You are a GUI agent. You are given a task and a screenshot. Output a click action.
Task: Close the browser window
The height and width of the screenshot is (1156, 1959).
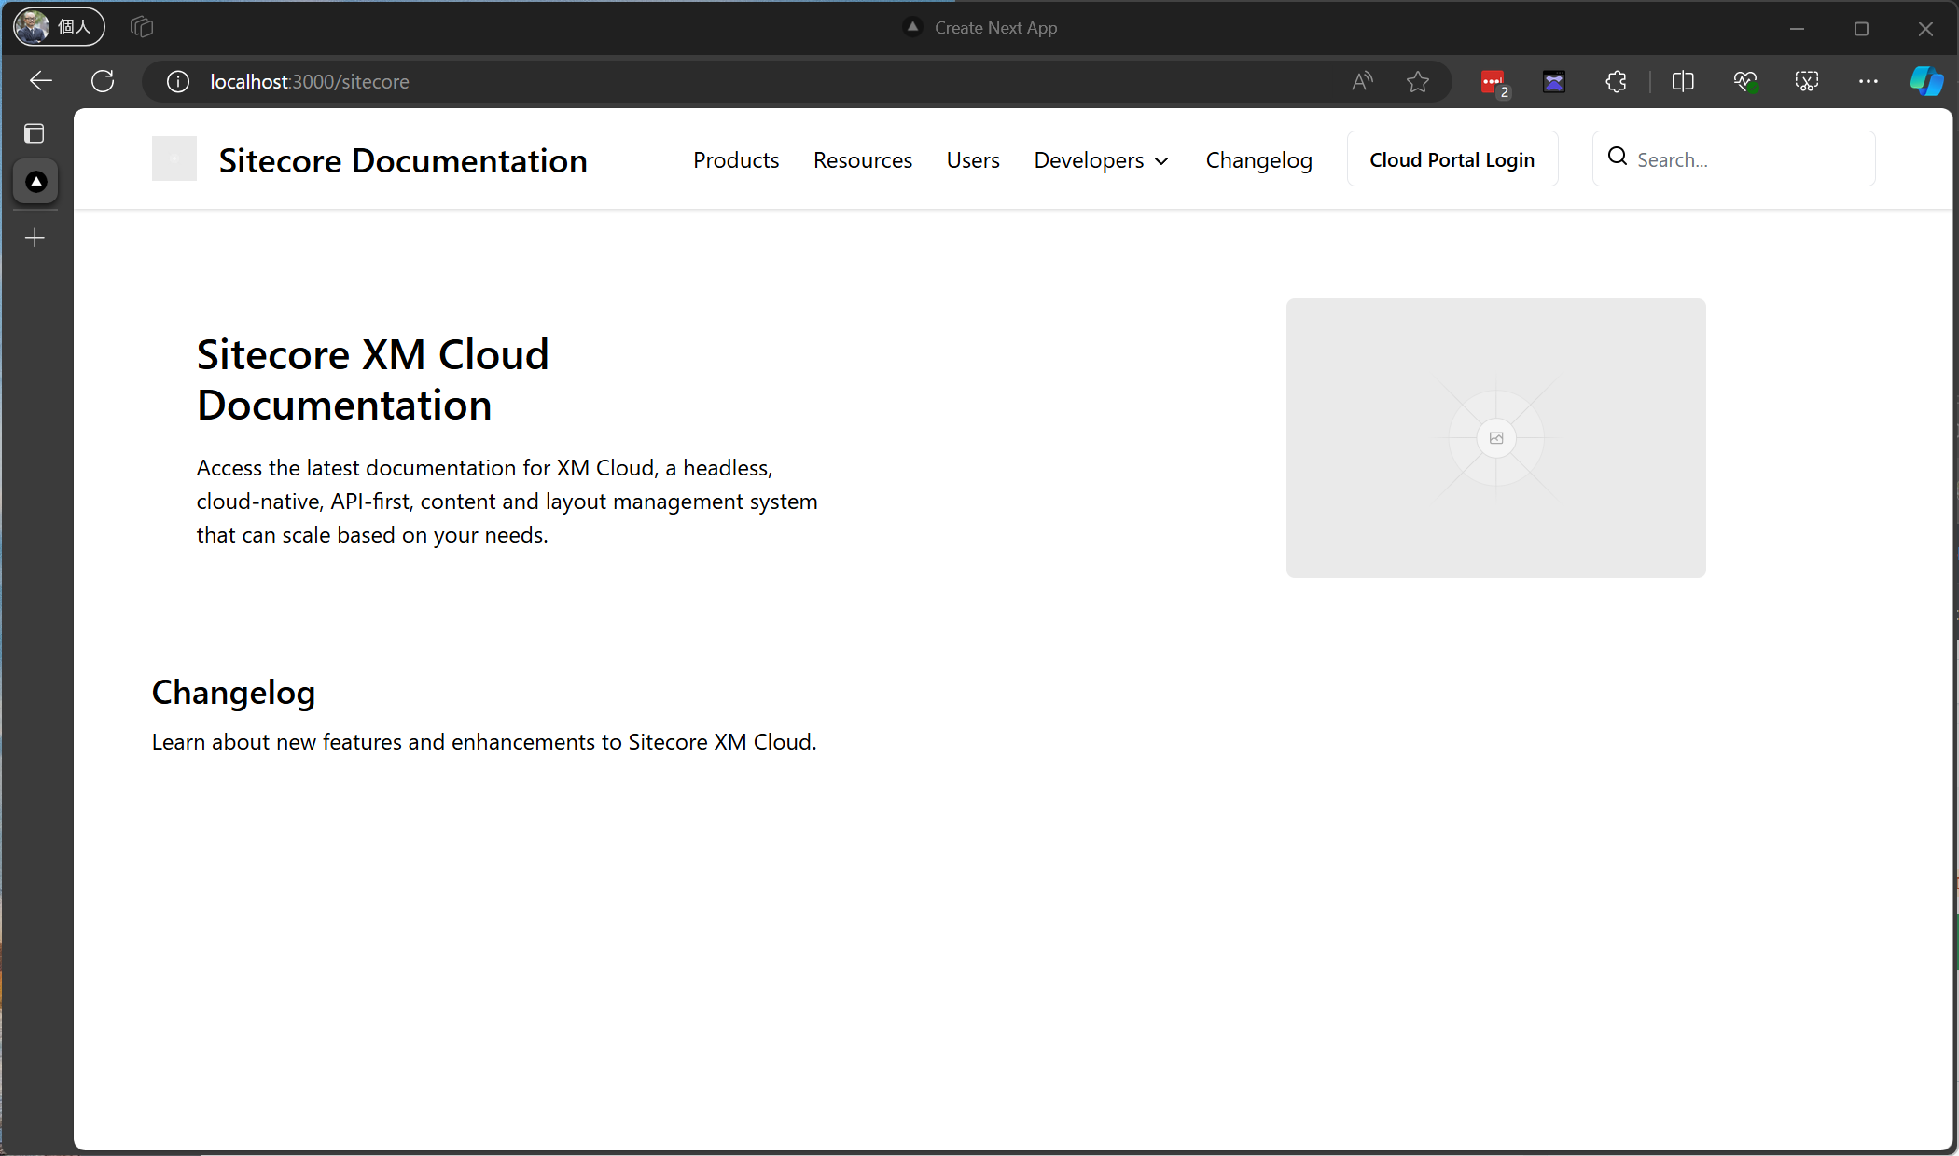pyautogui.click(x=1925, y=28)
